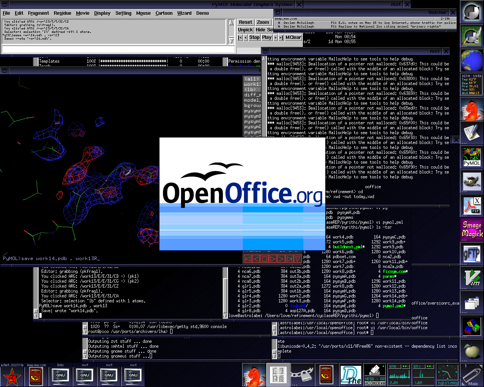This screenshot has width=484, height=387.
Task: Click the red step-back viewer control
Action: click(x=256, y=259)
